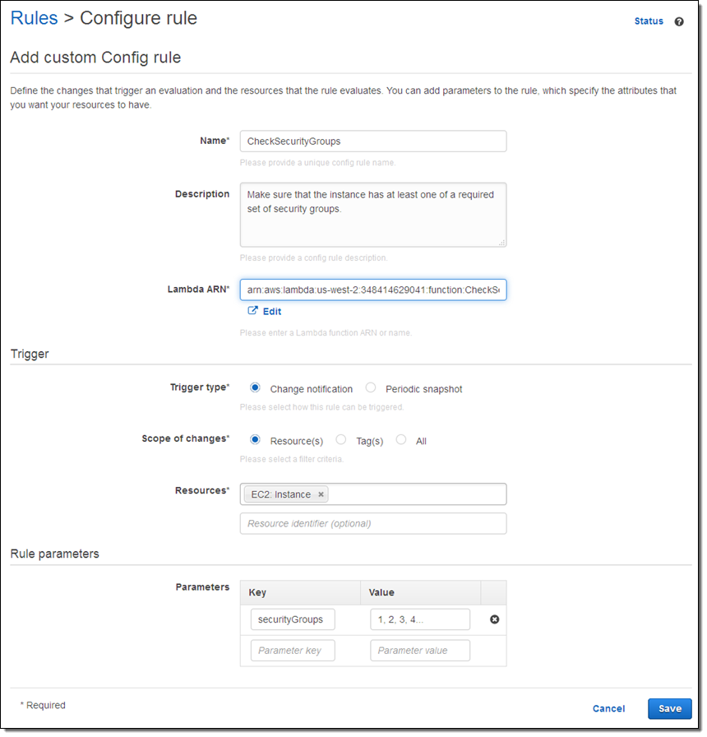Open the Resources type selector box
Screen dimensions: 707x737
[415, 494]
